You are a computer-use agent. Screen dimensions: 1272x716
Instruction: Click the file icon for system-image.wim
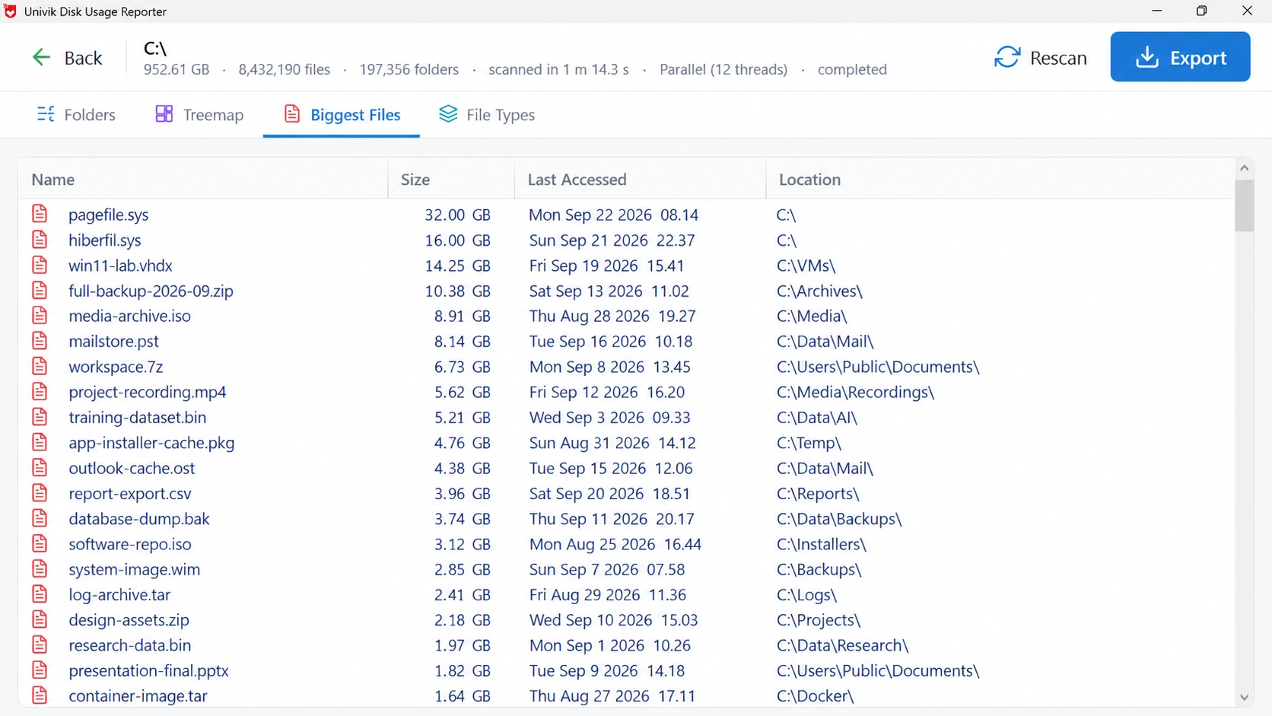40,568
